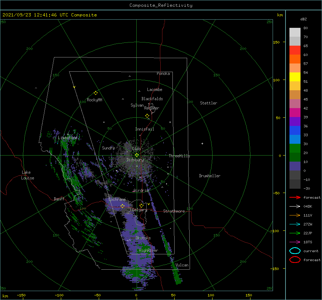Click yellow diamond marker below RedDeer
Image resolution: width=322 pixels, height=300 pixels.
point(147,116)
